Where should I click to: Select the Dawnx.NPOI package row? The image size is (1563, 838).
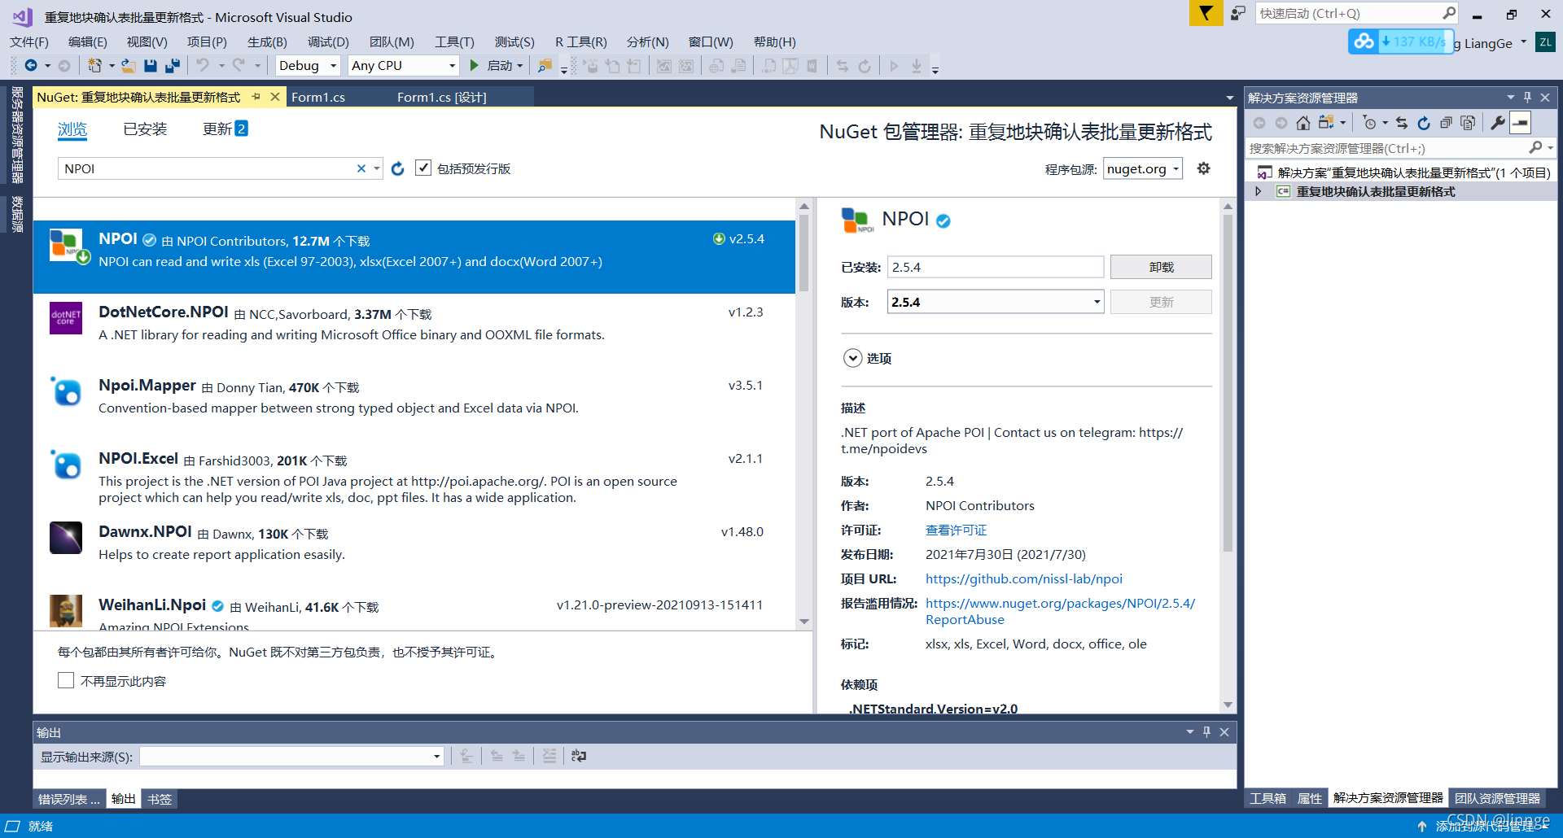(414, 550)
